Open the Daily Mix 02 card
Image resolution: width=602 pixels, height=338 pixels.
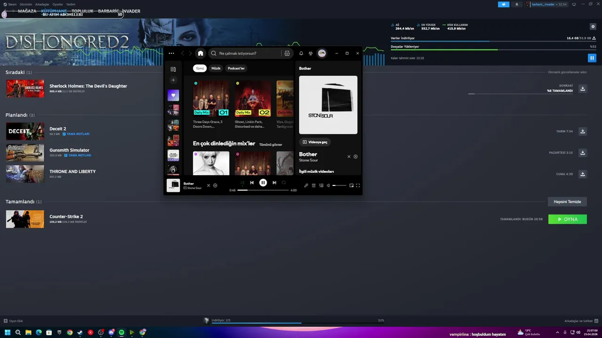pos(253,104)
